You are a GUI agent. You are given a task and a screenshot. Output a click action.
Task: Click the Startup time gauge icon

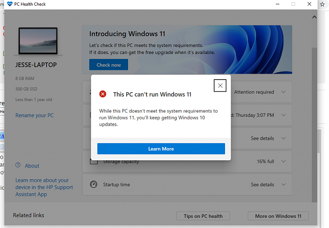click(93, 185)
